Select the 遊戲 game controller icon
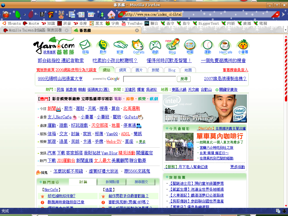Screen dimensions: 288x216 coord(155,45)
